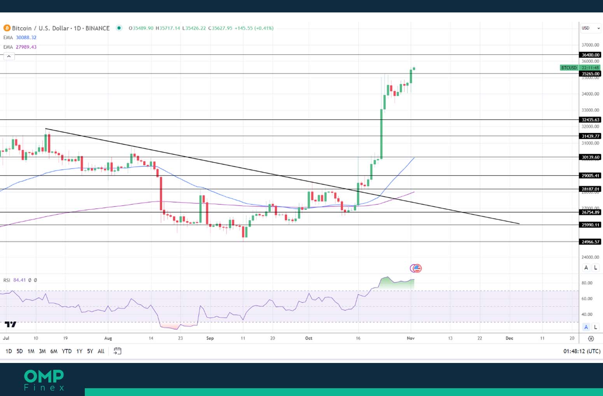Click the Aug date label on the time axis
Viewport: 603px width, 396px height.
(108, 338)
